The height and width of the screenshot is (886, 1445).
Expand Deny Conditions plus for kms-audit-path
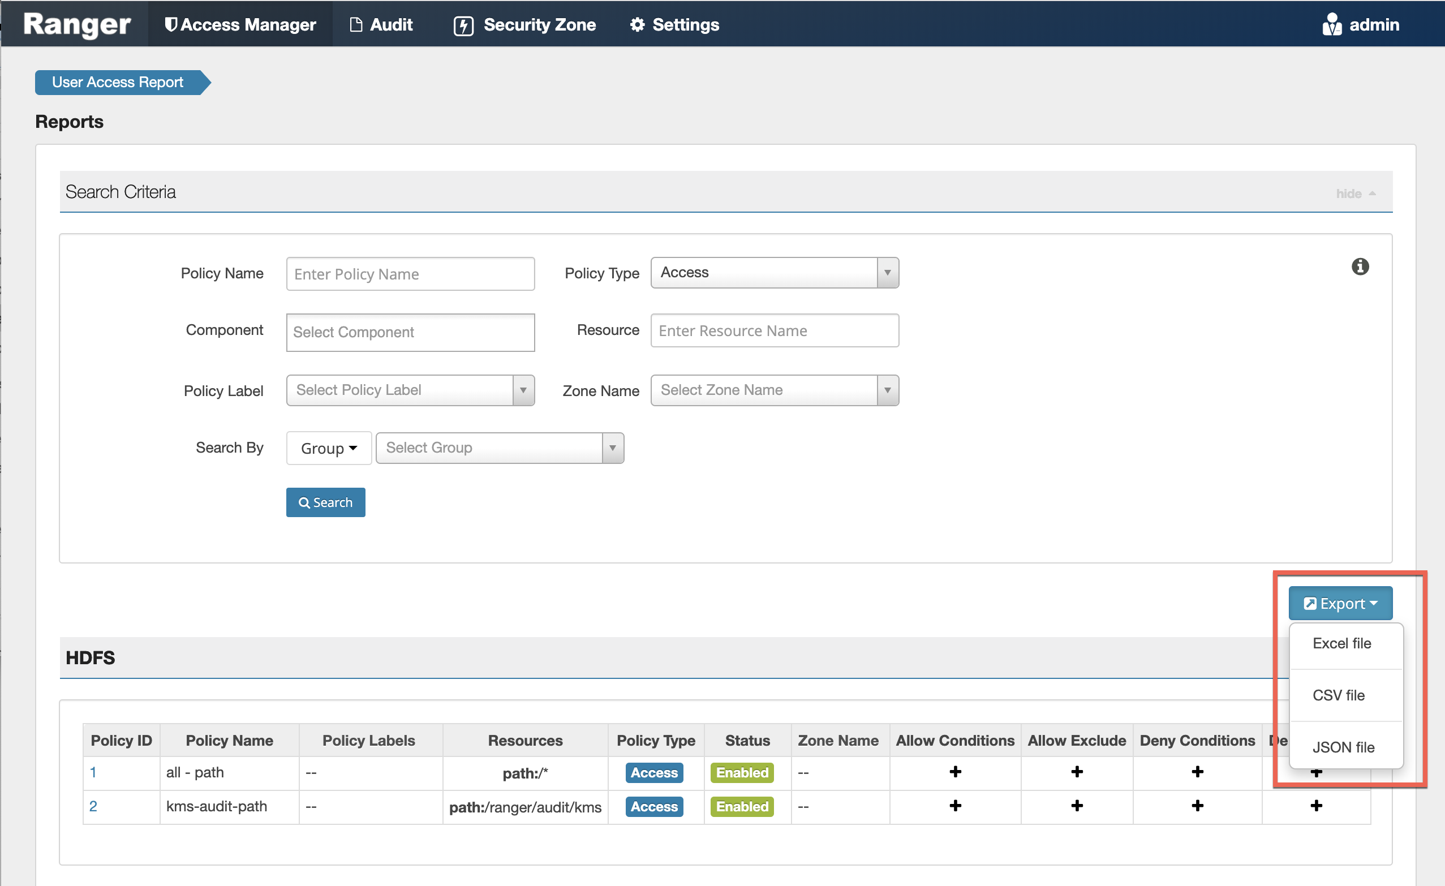1197,806
